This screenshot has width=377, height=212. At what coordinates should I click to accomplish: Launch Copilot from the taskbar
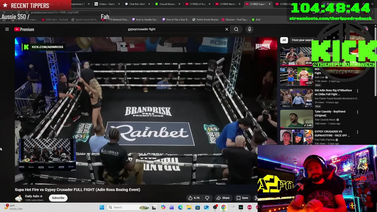point(163,207)
